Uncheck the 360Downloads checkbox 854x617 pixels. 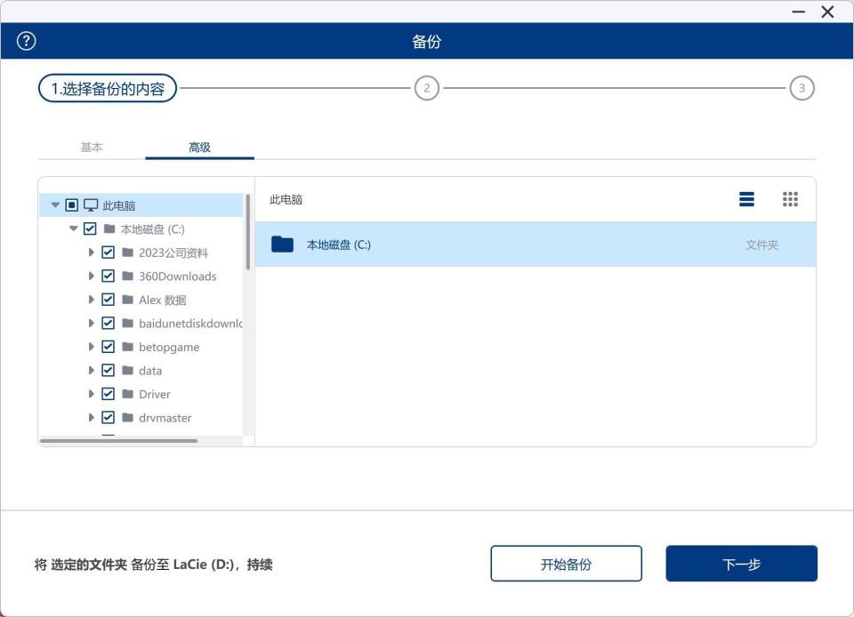point(108,276)
